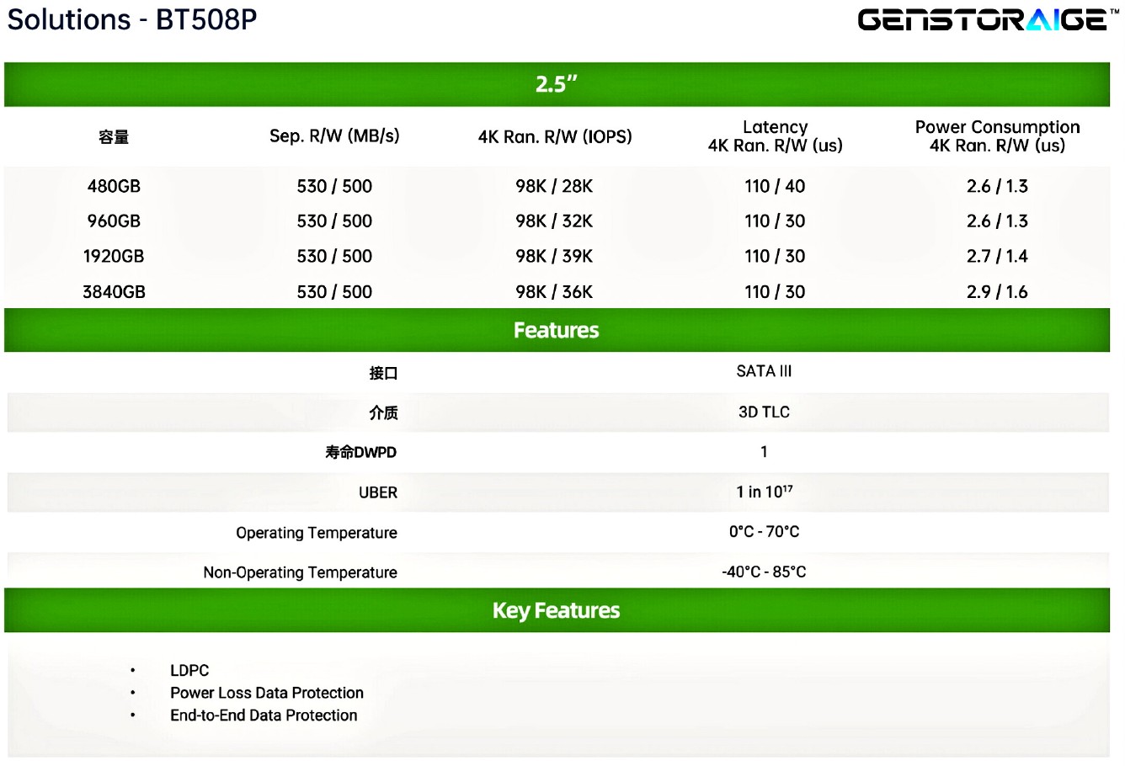
Task: Click the Power Loss Data Protection item
Action: [x=267, y=693]
